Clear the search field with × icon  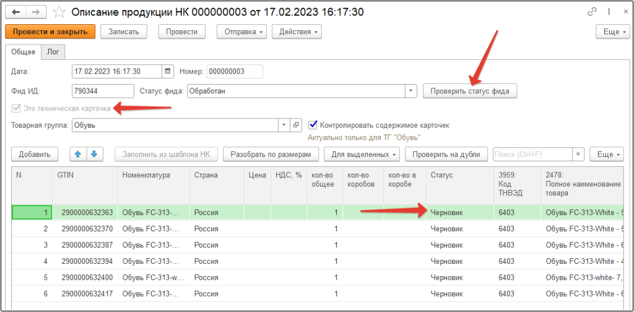(578, 154)
